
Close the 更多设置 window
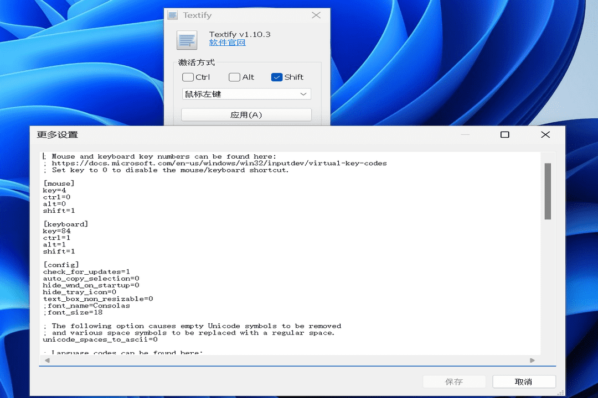545,134
